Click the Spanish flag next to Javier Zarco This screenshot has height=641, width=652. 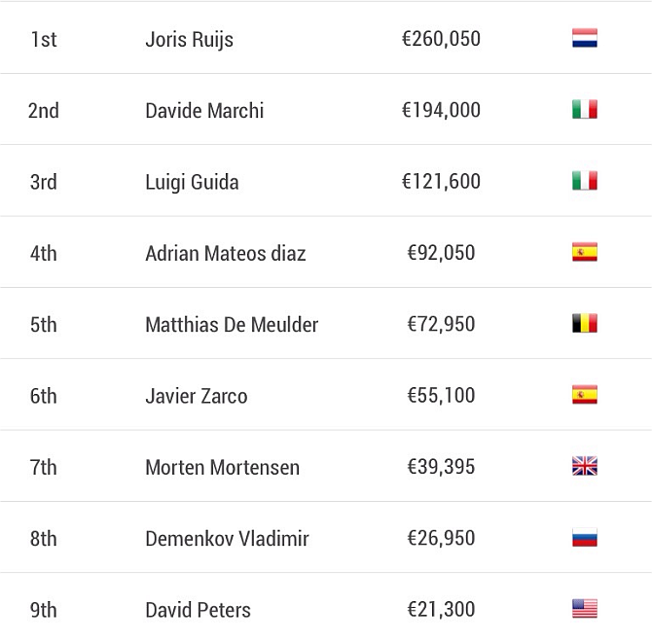tap(585, 395)
